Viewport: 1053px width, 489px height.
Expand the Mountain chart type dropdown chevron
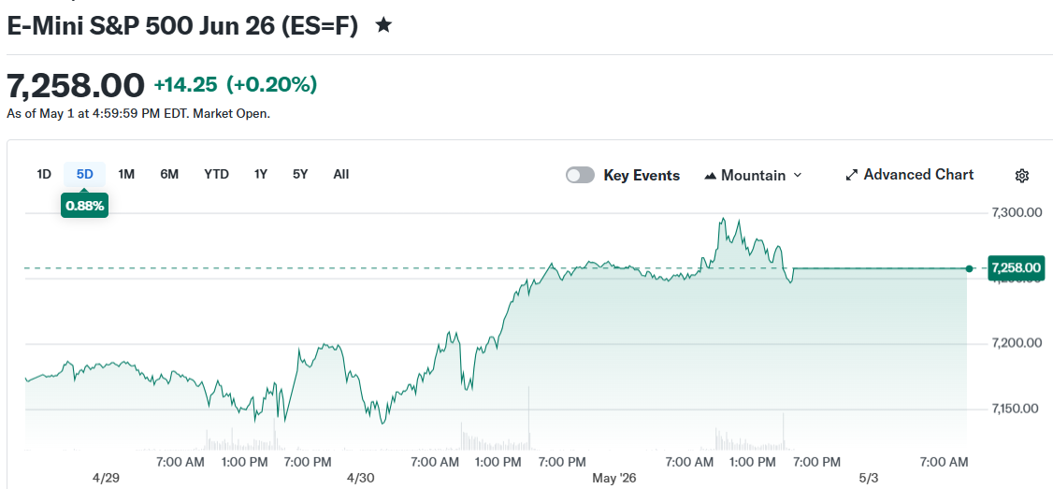coord(798,176)
